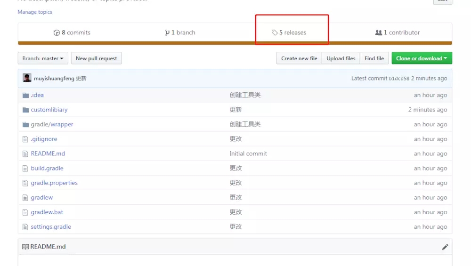Click the commits history clock icon
Viewport: 471px width, 266px height.
[x=57, y=33]
